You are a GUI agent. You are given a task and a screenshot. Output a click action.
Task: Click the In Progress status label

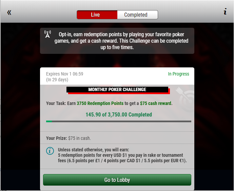click(x=178, y=74)
